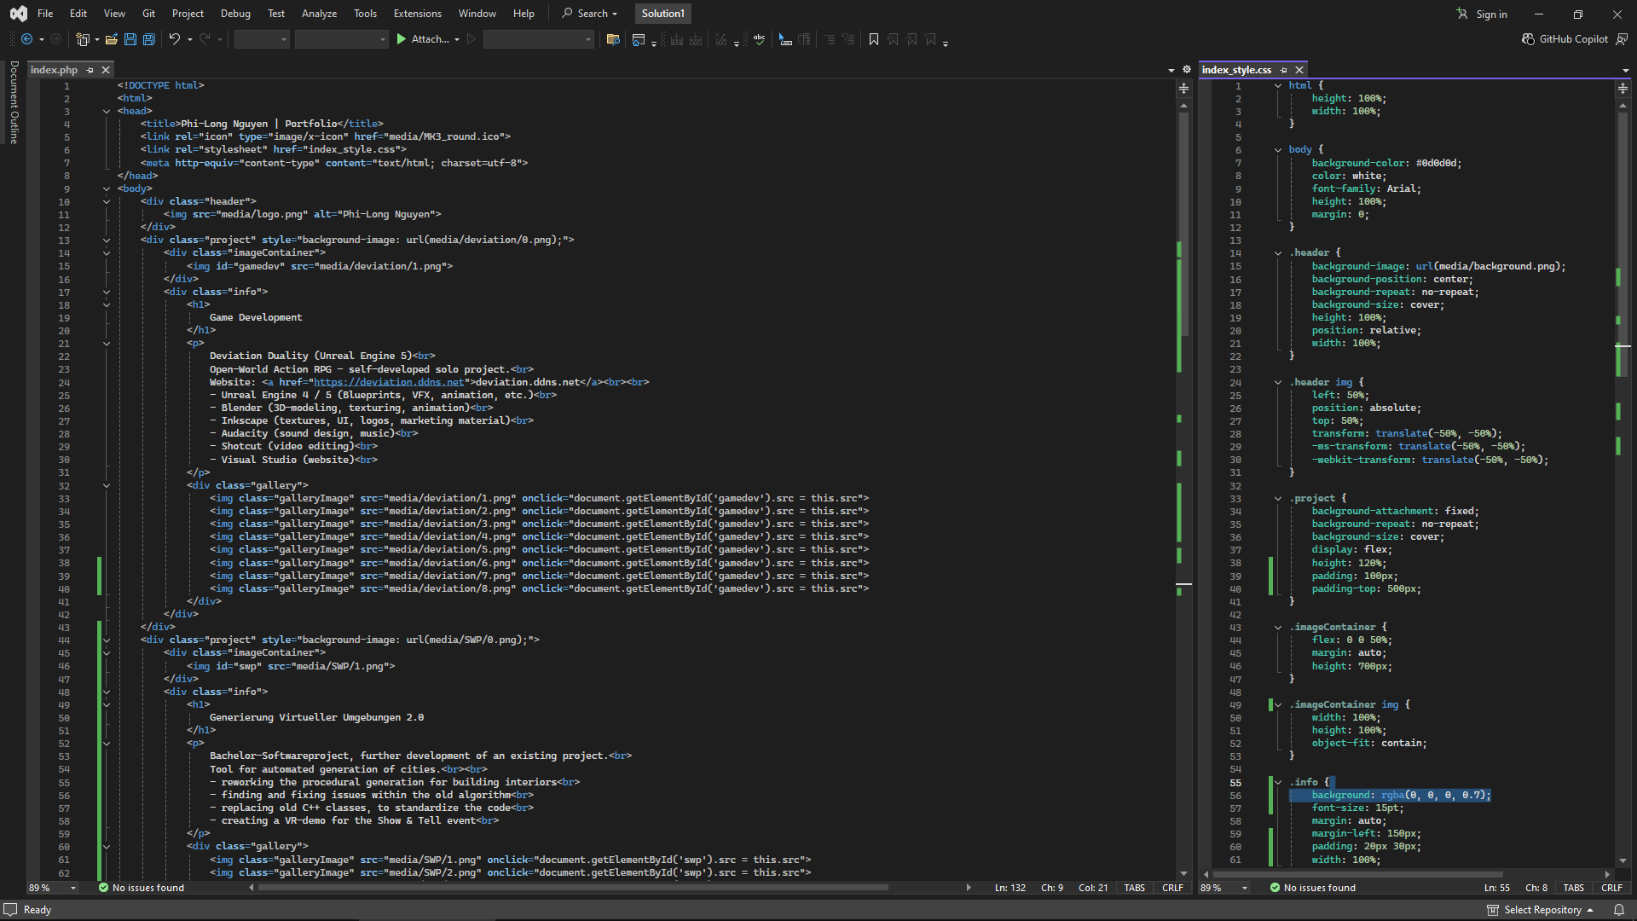Click the Navigate Backward icon
Screen dimensions: 1637x921
coord(26,39)
